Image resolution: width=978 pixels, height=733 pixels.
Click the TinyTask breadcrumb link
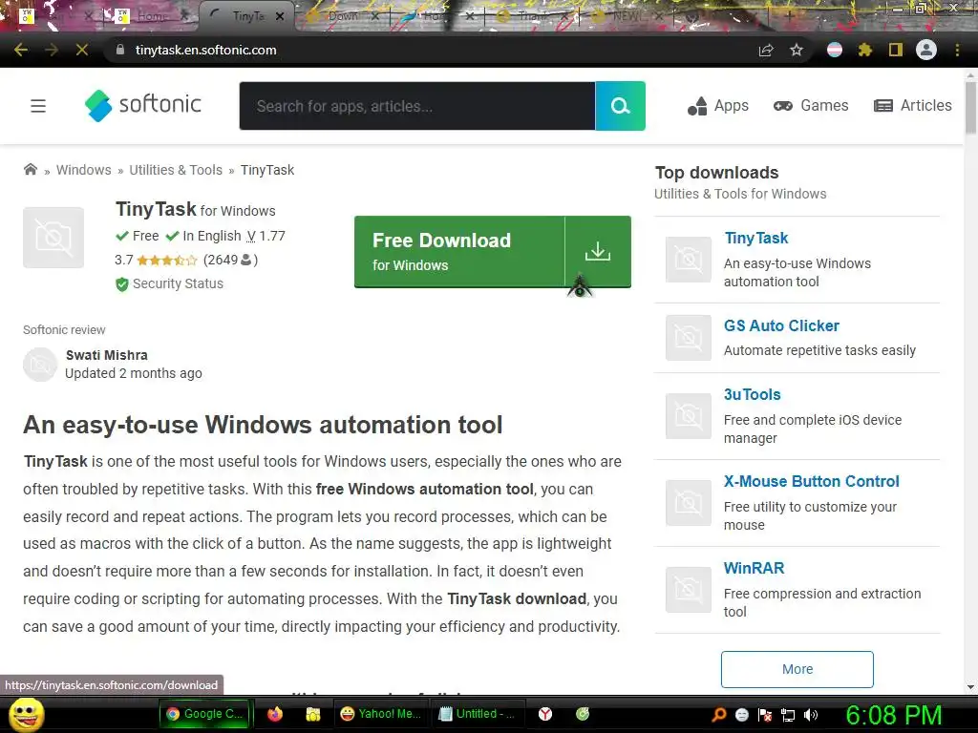267,170
